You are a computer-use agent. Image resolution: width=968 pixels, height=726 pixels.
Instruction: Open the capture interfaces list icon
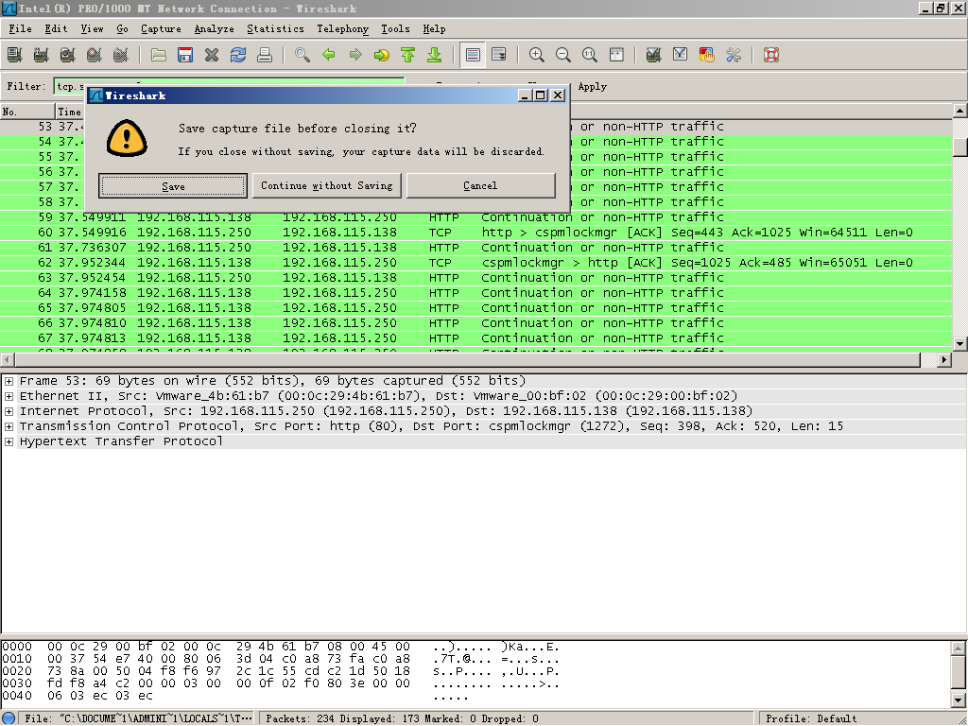[x=15, y=55]
